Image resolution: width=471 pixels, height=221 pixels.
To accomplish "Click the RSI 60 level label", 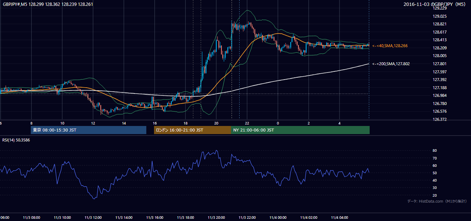I will tap(435, 165).
